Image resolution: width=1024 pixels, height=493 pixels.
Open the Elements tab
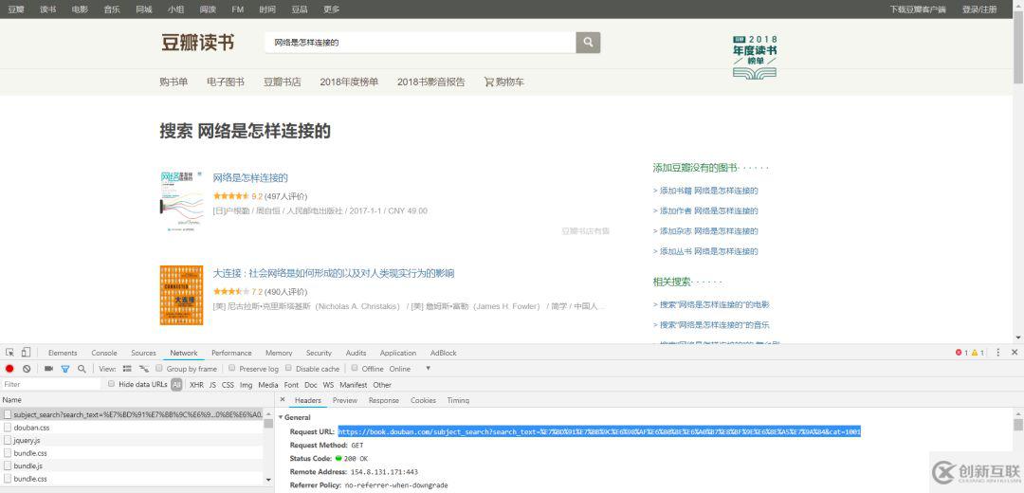[63, 353]
